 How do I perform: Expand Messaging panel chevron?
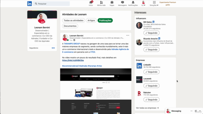coord(200,111)
